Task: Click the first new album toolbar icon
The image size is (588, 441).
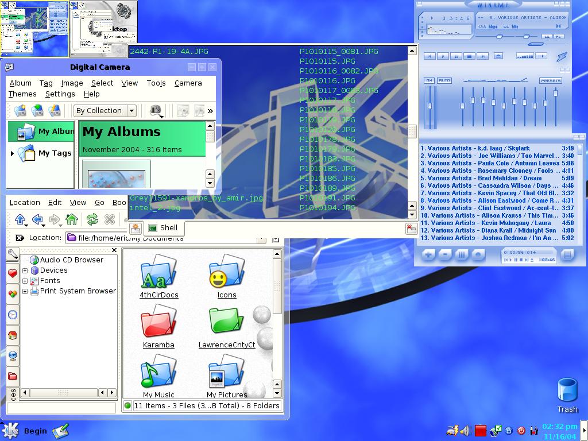Action: click(20, 111)
